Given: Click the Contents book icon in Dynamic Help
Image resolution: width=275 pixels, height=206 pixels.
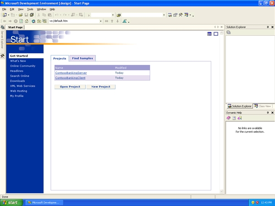Looking at the screenshot, I should click(228, 118).
